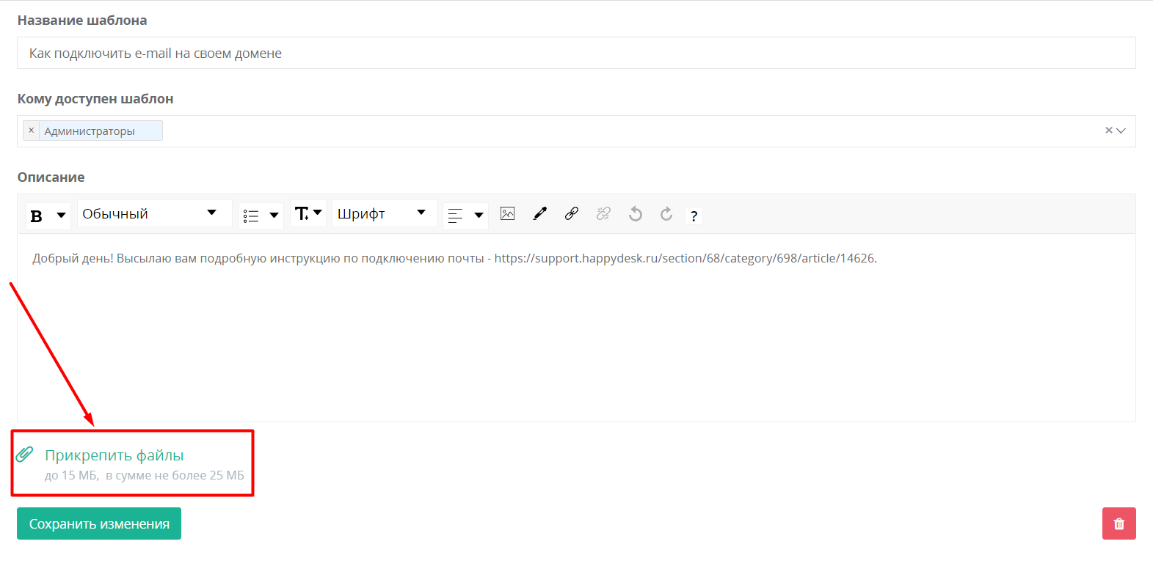Click the Прикрепить файлы link

pos(114,455)
